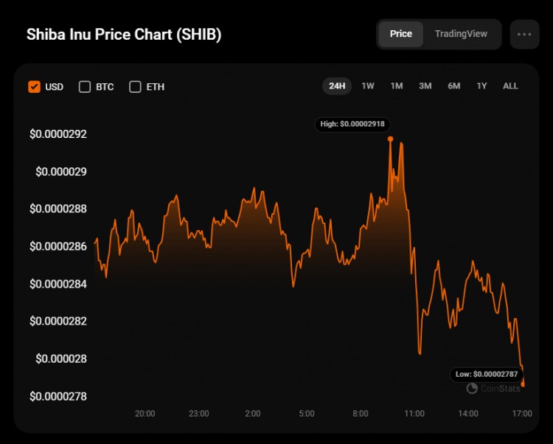This screenshot has width=553, height=444.
Task: Click the CoinStats logo watermark
Action: [493, 388]
